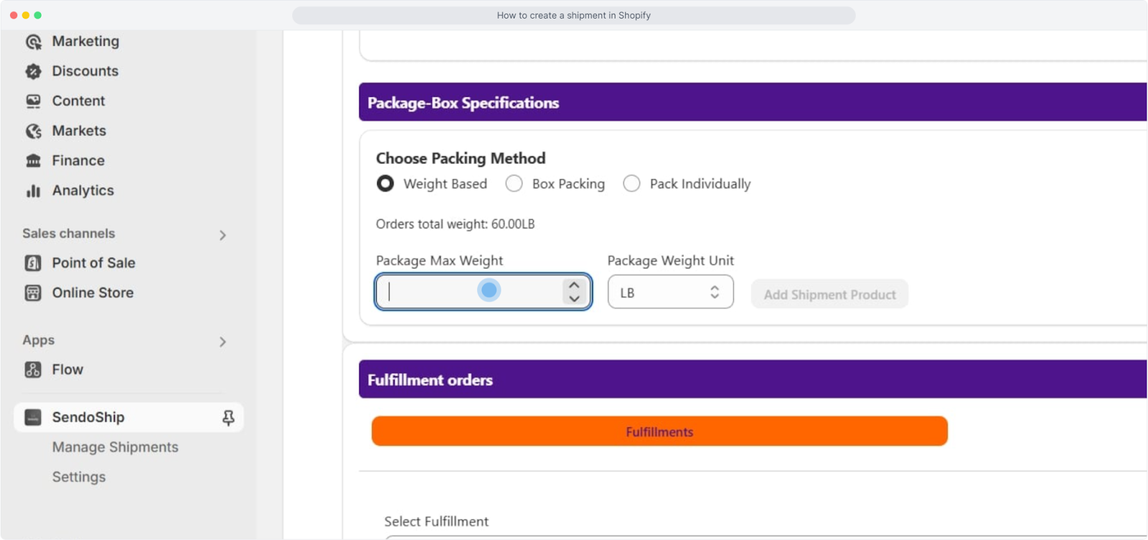Unpin SendoShip using the pin icon
This screenshot has width=1148, height=540.
click(x=228, y=417)
